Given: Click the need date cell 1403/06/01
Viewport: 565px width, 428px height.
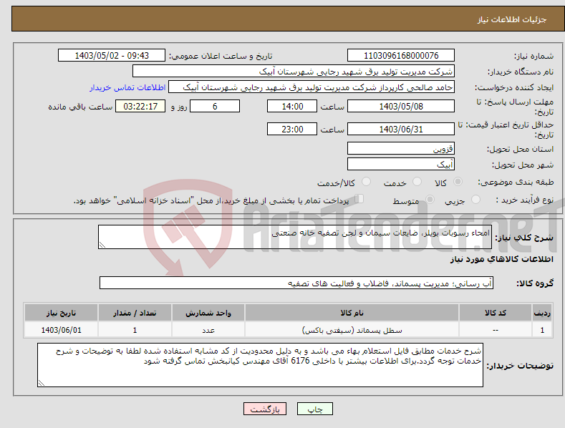Looking at the screenshot, I should [62, 330].
